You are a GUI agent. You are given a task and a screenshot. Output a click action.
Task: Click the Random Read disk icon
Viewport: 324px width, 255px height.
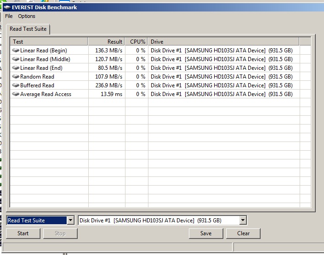pos(16,76)
